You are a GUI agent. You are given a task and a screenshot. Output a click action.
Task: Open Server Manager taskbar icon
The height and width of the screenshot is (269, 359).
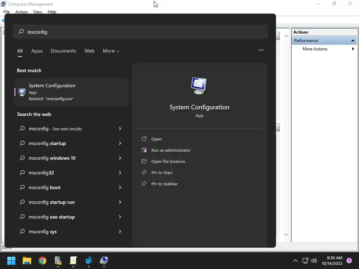pyautogui.click(x=58, y=261)
